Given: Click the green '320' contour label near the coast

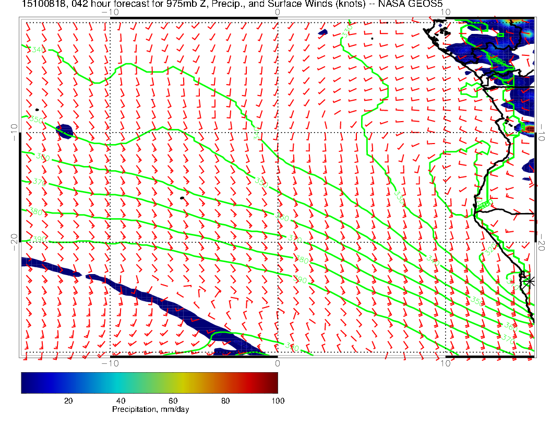Looking at the screenshot, I should [x=490, y=249].
